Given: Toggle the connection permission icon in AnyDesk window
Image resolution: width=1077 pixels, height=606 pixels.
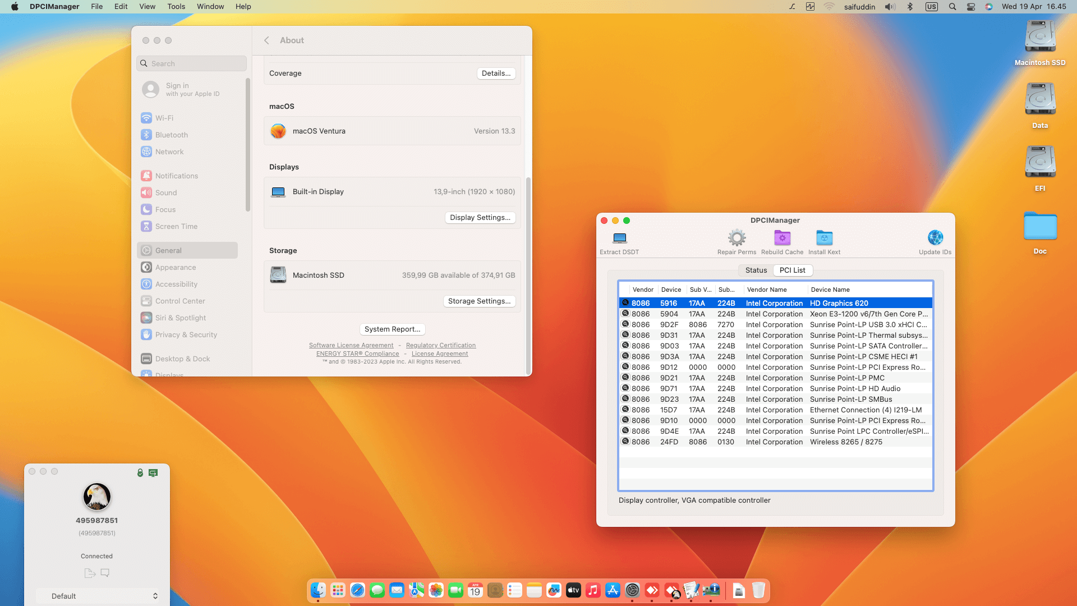Looking at the screenshot, I should point(140,472).
